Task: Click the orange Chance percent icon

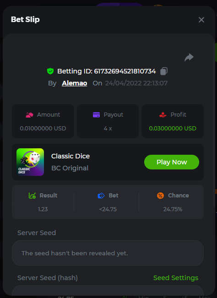Action: coord(160,196)
